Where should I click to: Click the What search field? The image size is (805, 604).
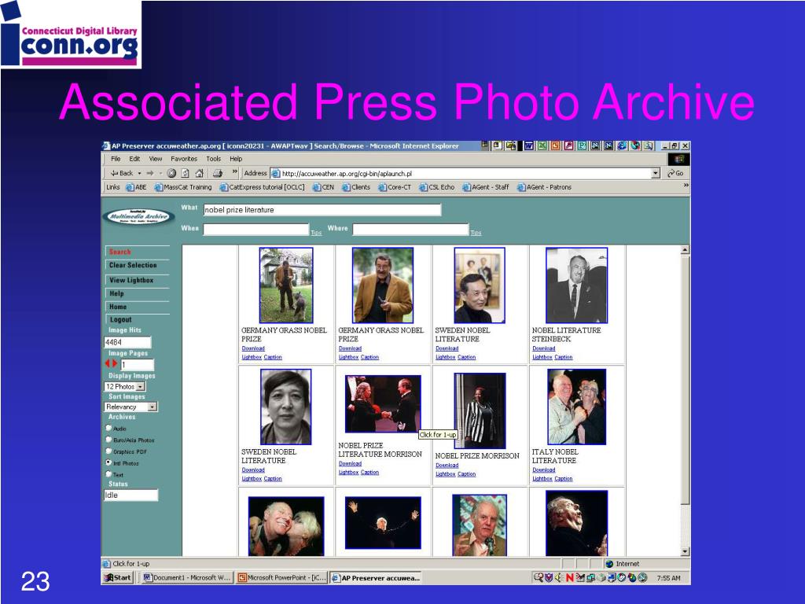pos(322,209)
